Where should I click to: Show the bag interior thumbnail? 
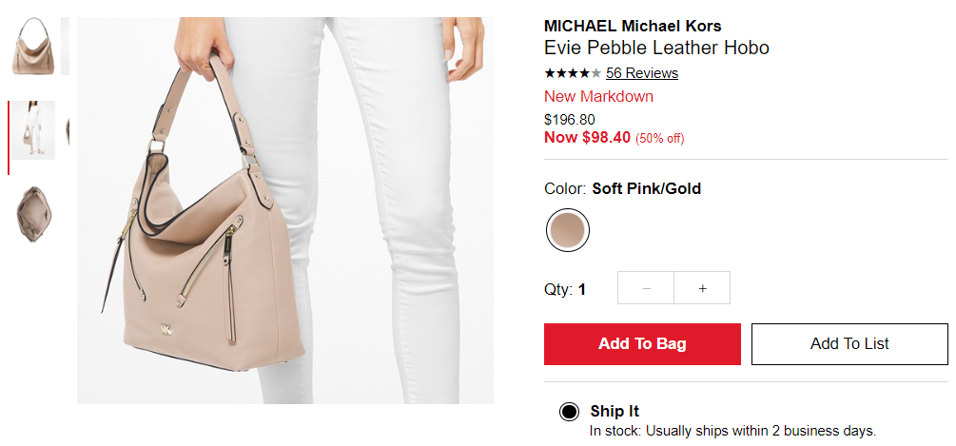[x=33, y=214]
